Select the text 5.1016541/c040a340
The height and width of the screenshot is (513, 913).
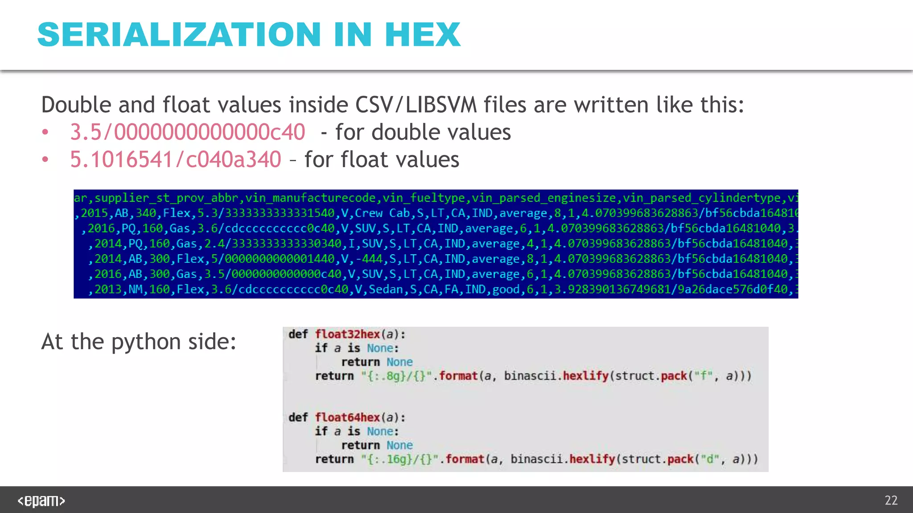tap(176, 159)
